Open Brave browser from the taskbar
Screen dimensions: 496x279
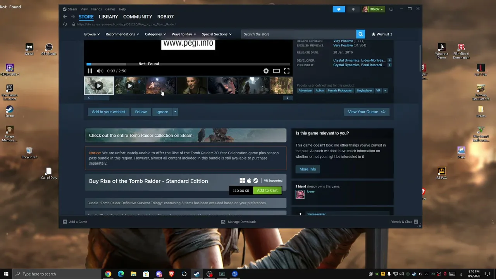tap(171, 274)
